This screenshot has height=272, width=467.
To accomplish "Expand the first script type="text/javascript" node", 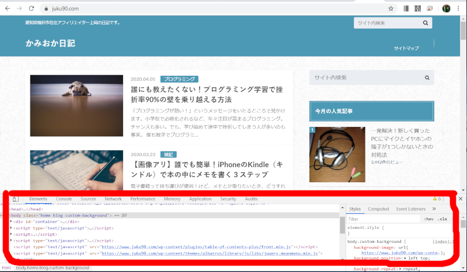I will (x=11, y=228).
